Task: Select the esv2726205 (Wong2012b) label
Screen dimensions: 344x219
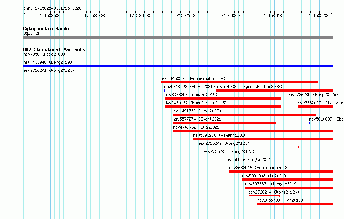Action: pos(313,95)
